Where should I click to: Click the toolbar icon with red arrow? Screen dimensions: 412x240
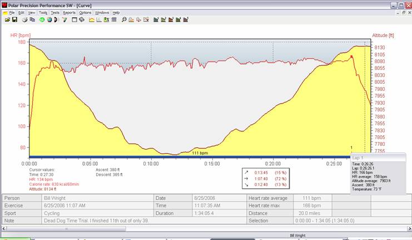pyautogui.click(x=138, y=19)
